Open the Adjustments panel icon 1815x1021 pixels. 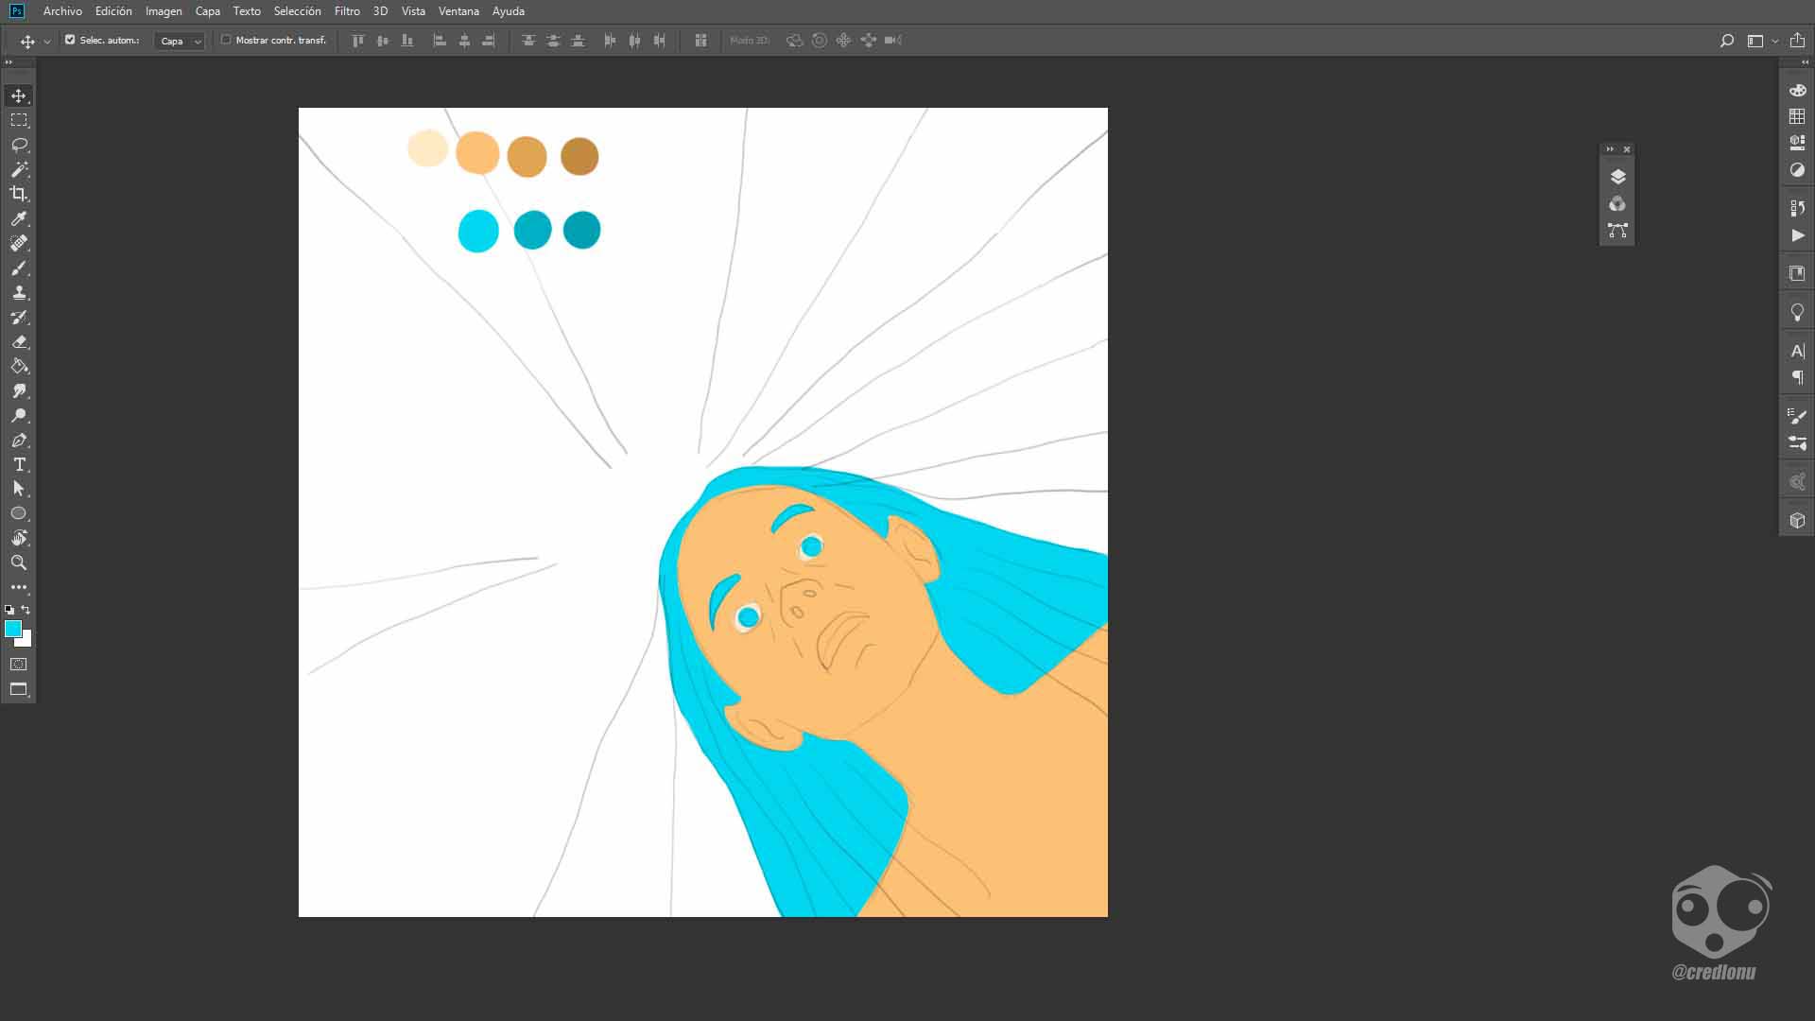[x=1797, y=170]
